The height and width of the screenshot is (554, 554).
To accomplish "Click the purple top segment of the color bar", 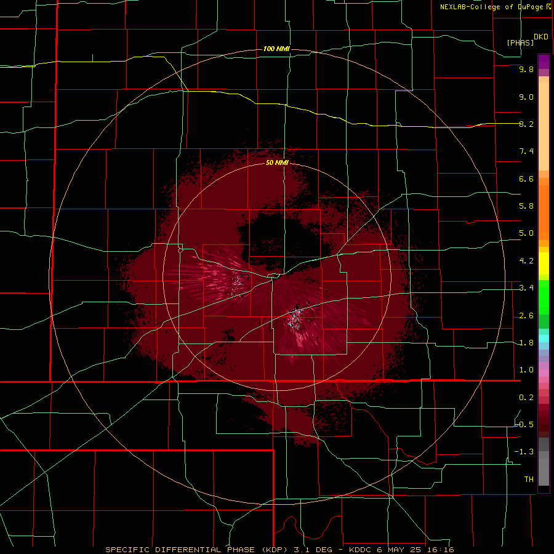I will [x=544, y=62].
